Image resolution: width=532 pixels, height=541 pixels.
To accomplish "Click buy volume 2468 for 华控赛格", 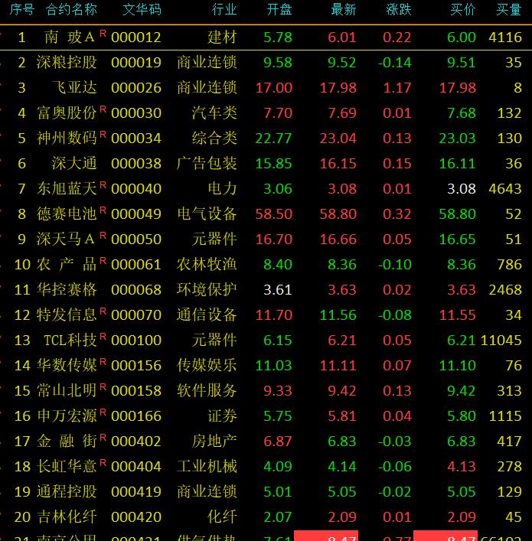I will click(505, 290).
